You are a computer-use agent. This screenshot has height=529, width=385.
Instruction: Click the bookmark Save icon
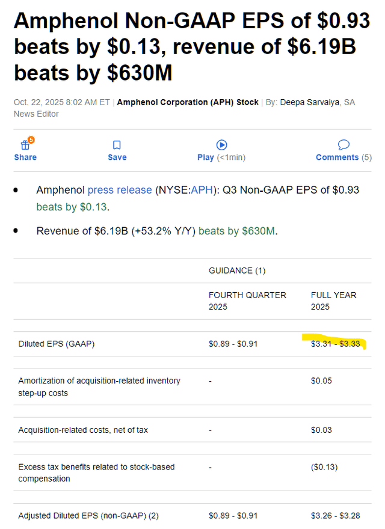coord(117,145)
